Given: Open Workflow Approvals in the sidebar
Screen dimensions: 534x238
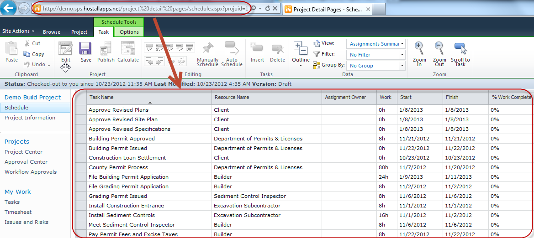Looking at the screenshot, I should [x=30, y=172].
